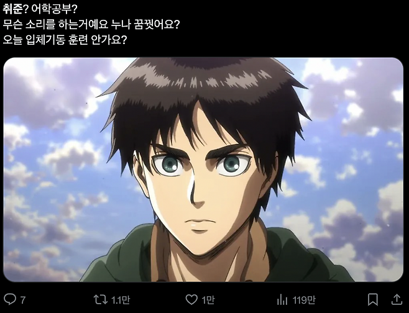Image resolution: width=409 pixels, height=313 pixels.
Task: Bookmark this post with the bookmark icon
Action: tap(373, 299)
